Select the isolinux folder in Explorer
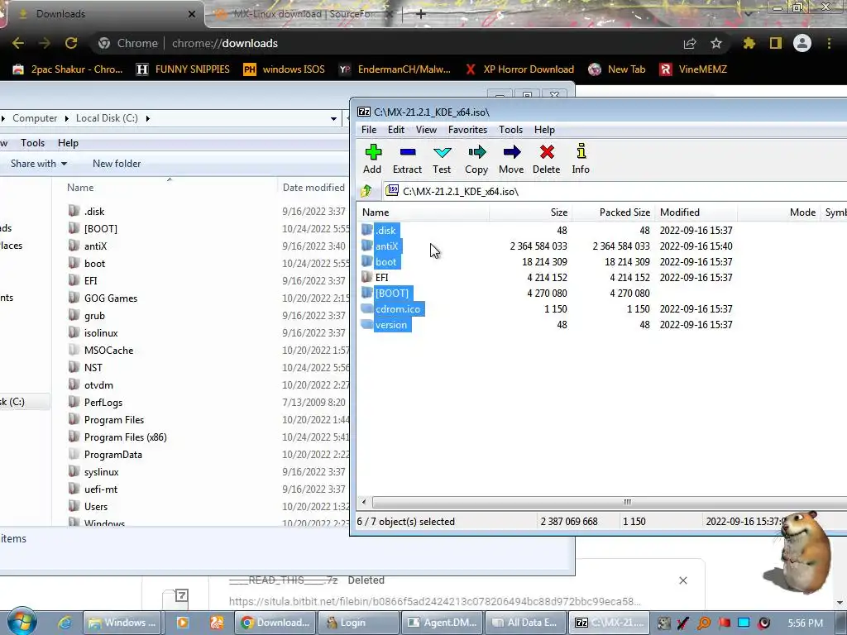The height and width of the screenshot is (635, 847). (x=100, y=333)
